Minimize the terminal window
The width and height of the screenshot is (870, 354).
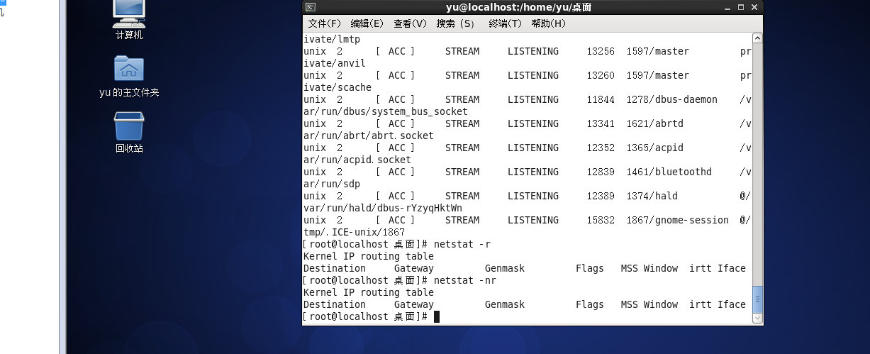point(727,7)
